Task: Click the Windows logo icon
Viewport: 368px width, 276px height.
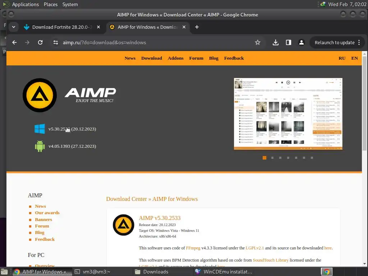Action: coord(40,129)
